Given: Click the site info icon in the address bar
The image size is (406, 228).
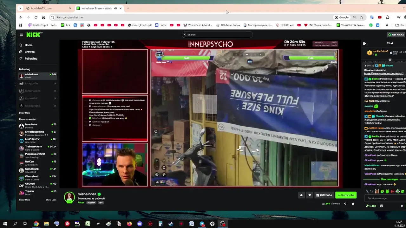Looking at the screenshot, I should (x=52, y=17).
